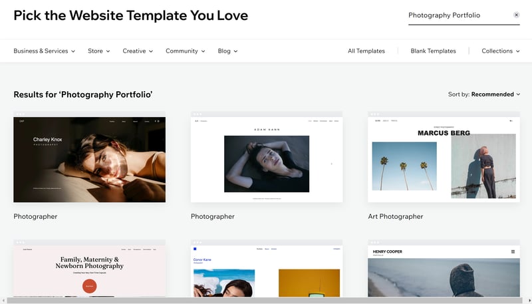Clear the Photography Portfolio search text

coord(516,15)
